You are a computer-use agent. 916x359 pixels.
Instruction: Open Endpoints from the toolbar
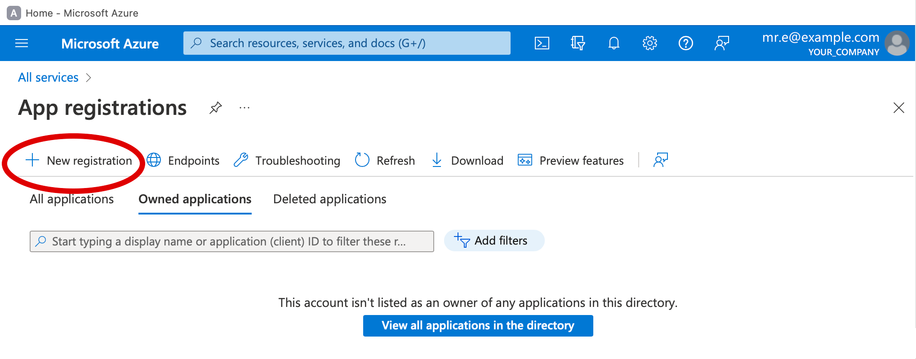tap(183, 160)
